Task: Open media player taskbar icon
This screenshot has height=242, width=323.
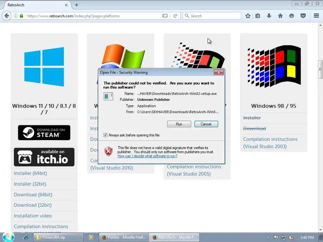Action: [x=91, y=237]
